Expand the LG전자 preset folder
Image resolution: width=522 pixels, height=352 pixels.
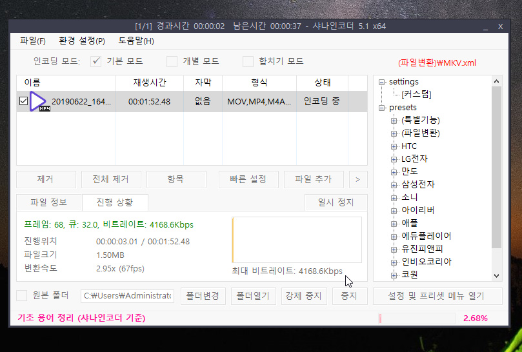point(394,159)
